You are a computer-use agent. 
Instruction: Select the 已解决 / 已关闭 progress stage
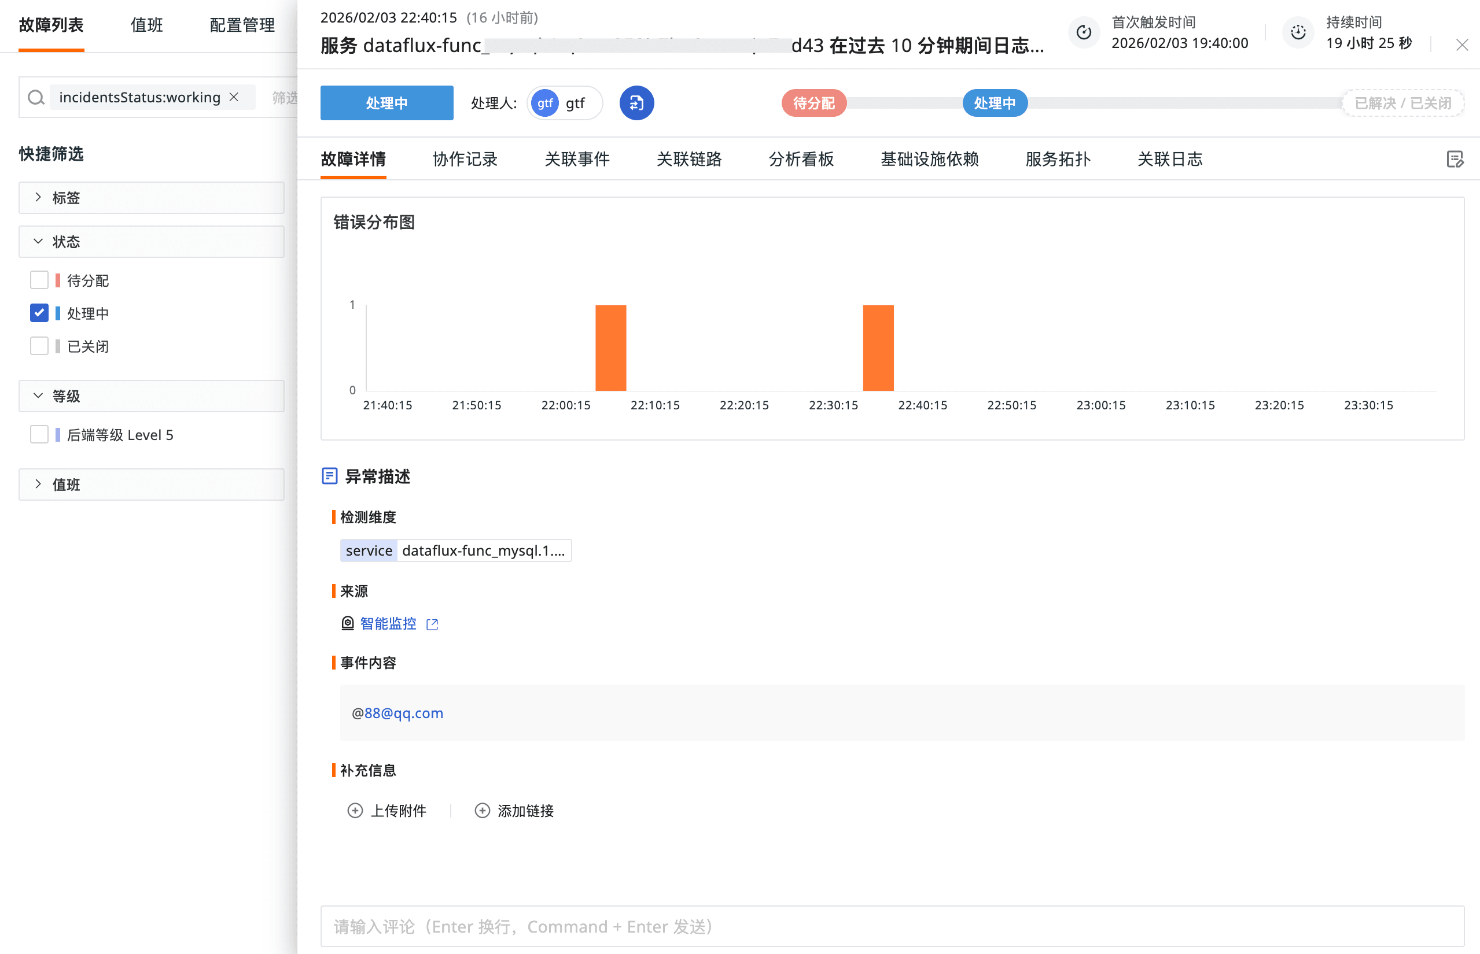(1402, 103)
